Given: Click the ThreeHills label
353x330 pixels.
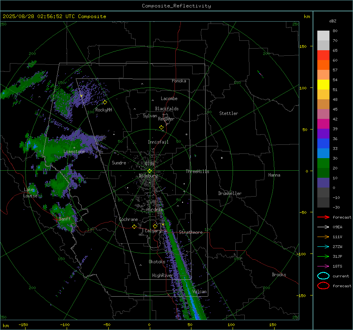Looking at the screenshot, I should tap(197, 171).
